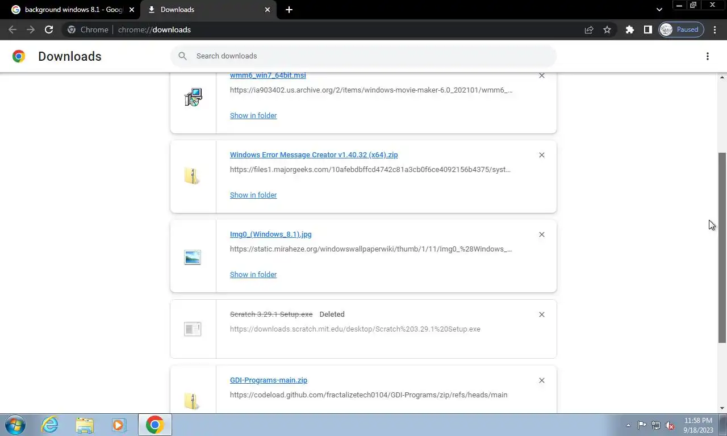Remove wmm6_win7_64bit.msi from the list
Viewport: 727px width, 436px height.
542,76
